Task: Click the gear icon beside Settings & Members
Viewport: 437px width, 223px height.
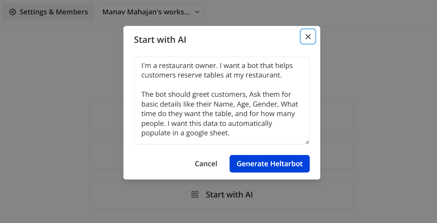Action: (13, 12)
